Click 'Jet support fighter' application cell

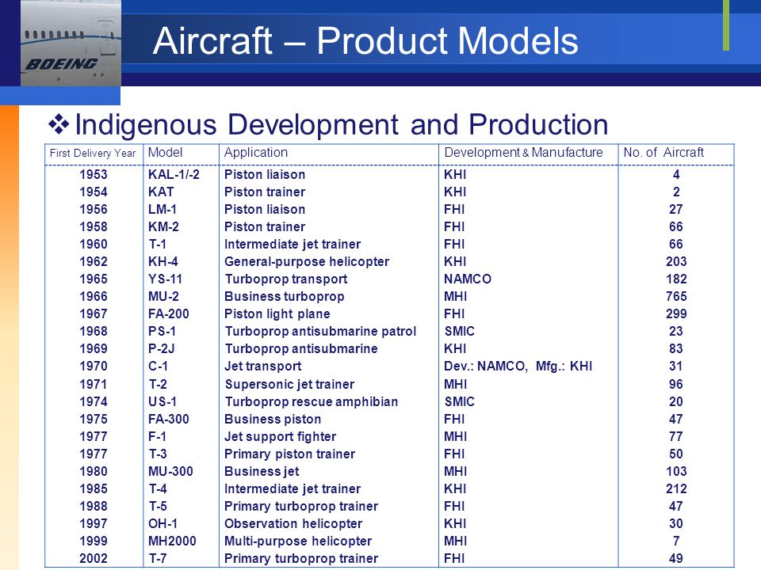(x=280, y=437)
